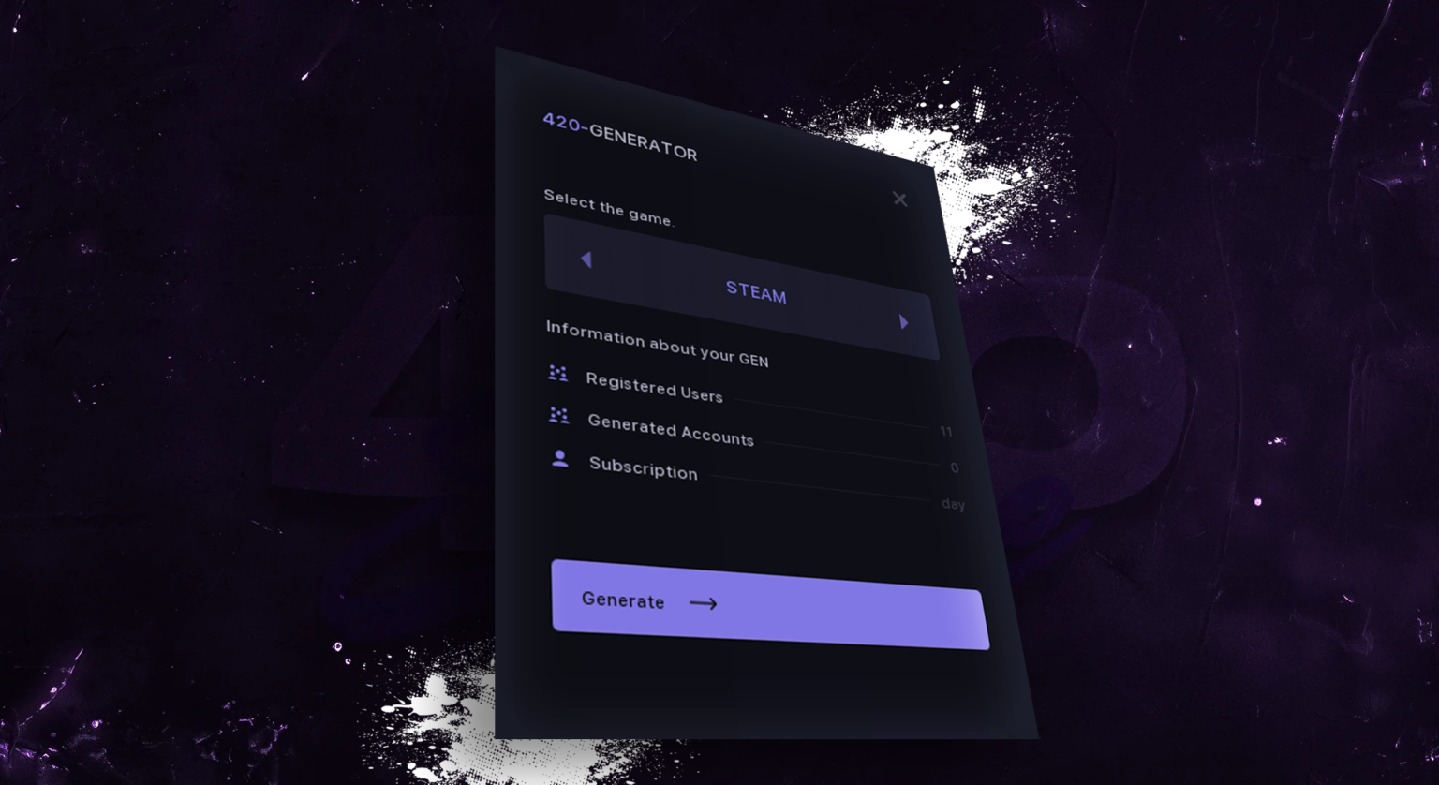
Task: Select the Registered Users label
Action: click(654, 387)
